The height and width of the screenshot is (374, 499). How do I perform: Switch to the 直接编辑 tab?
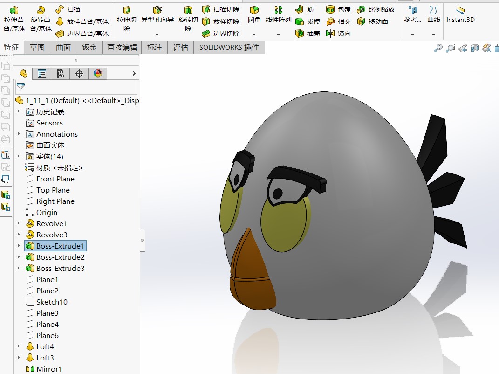122,48
